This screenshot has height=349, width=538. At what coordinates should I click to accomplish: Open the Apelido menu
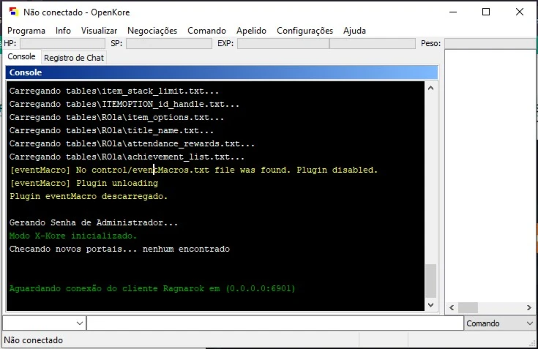tap(251, 31)
